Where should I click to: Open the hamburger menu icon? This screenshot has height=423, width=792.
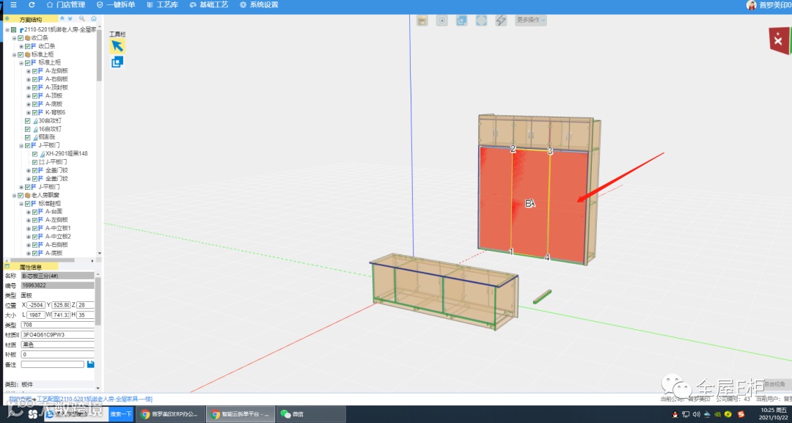tap(14, 4)
